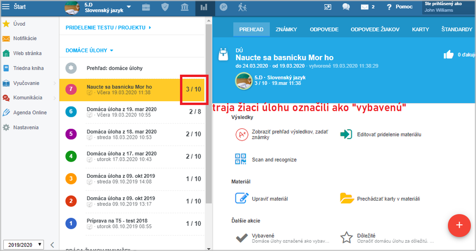This screenshot has height=251, width=476.
Task: Open Editovať pridelenie materiálu
Action: [x=381, y=134]
